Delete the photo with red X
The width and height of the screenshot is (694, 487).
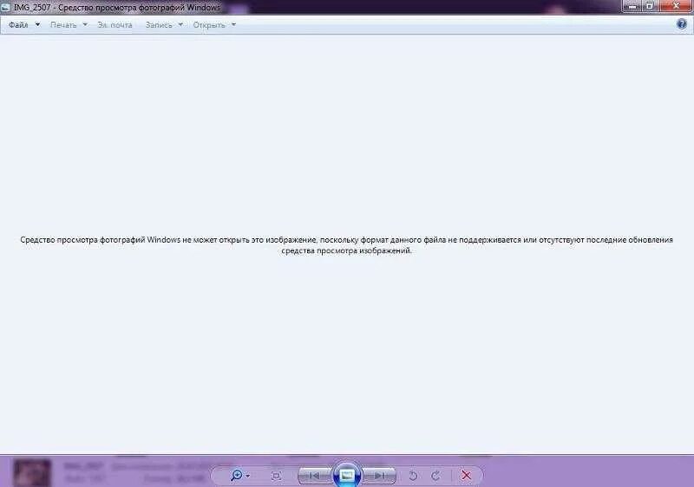pos(466,476)
